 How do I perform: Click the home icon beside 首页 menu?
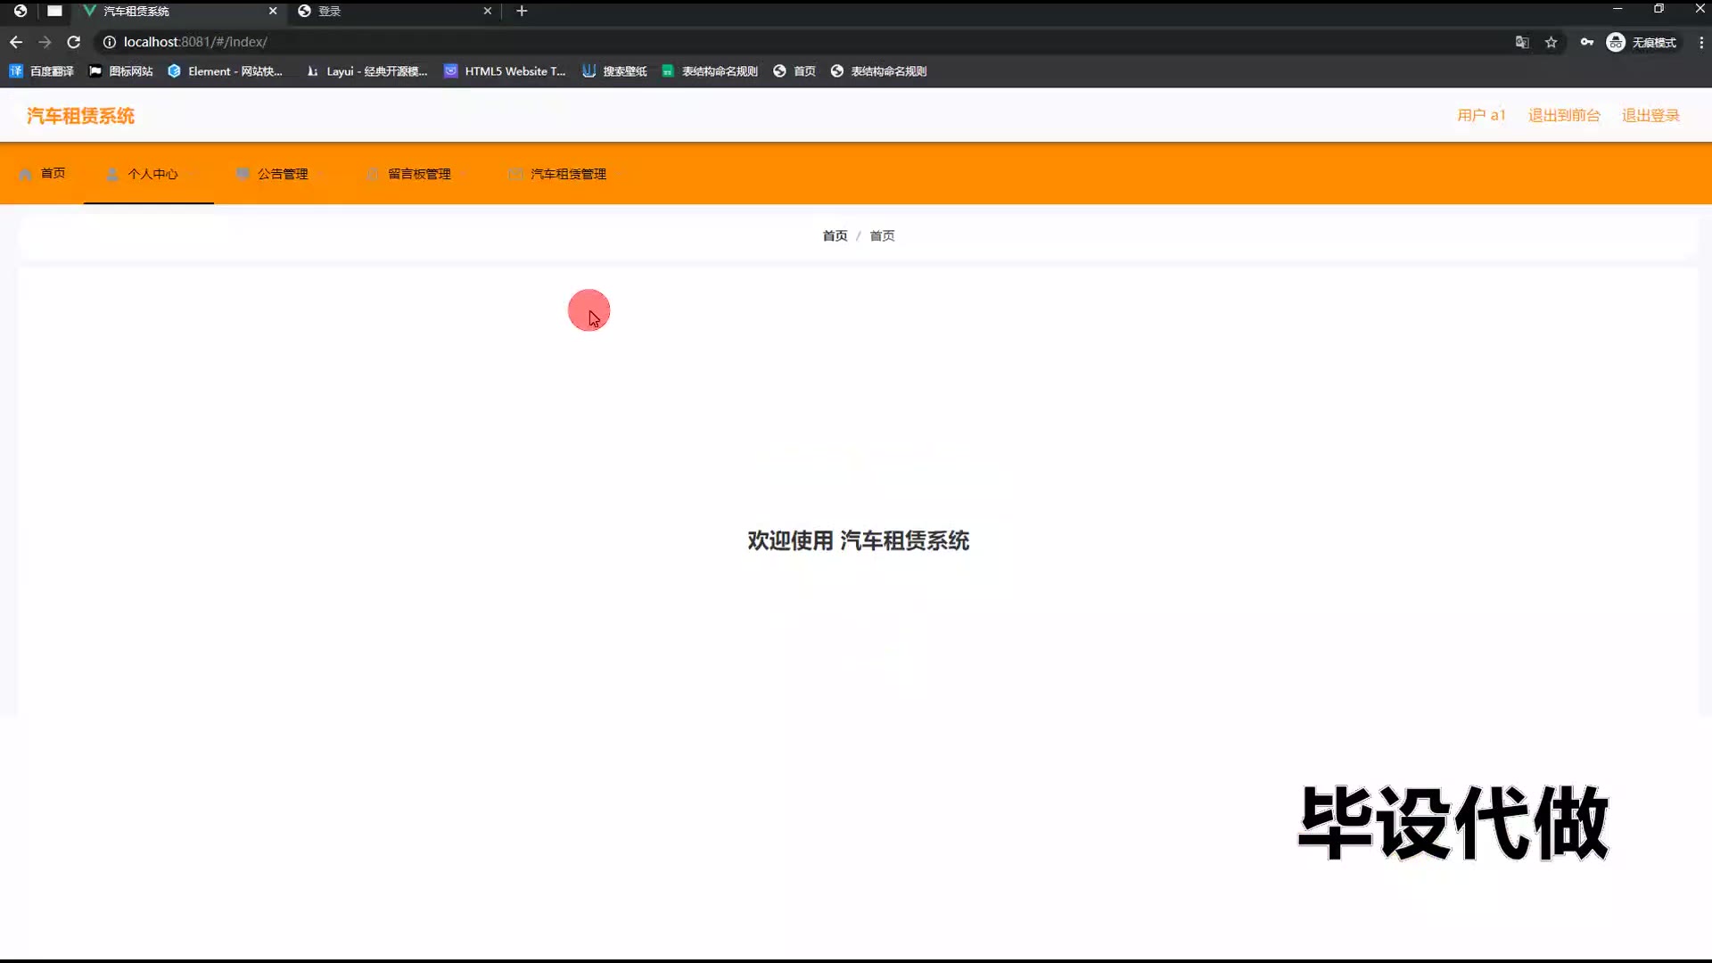pyautogui.click(x=25, y=174)
